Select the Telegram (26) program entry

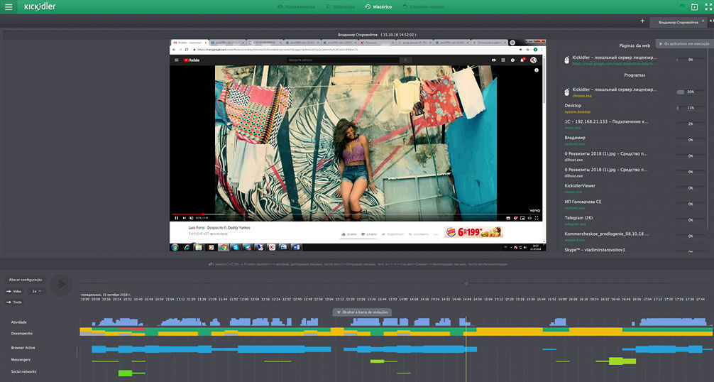tap(635, 220)
